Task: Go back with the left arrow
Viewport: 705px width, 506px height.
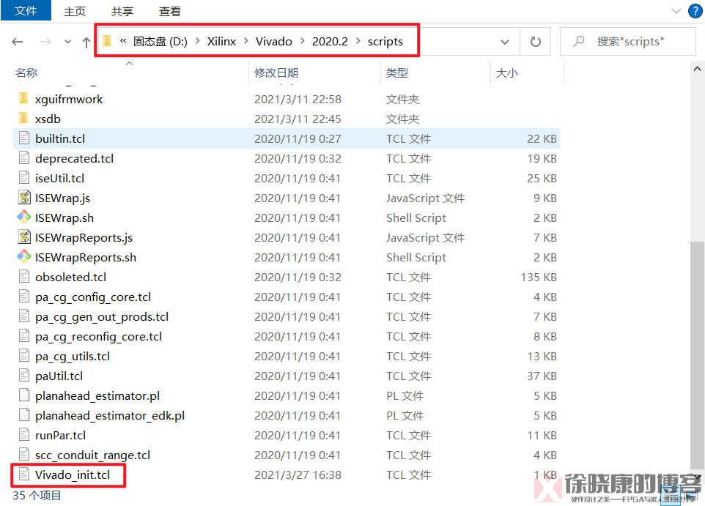Action: click(x=18, y=42)
